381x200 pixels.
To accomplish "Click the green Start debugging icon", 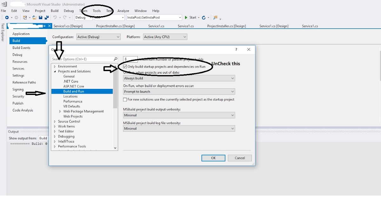I will coord(186,17).
